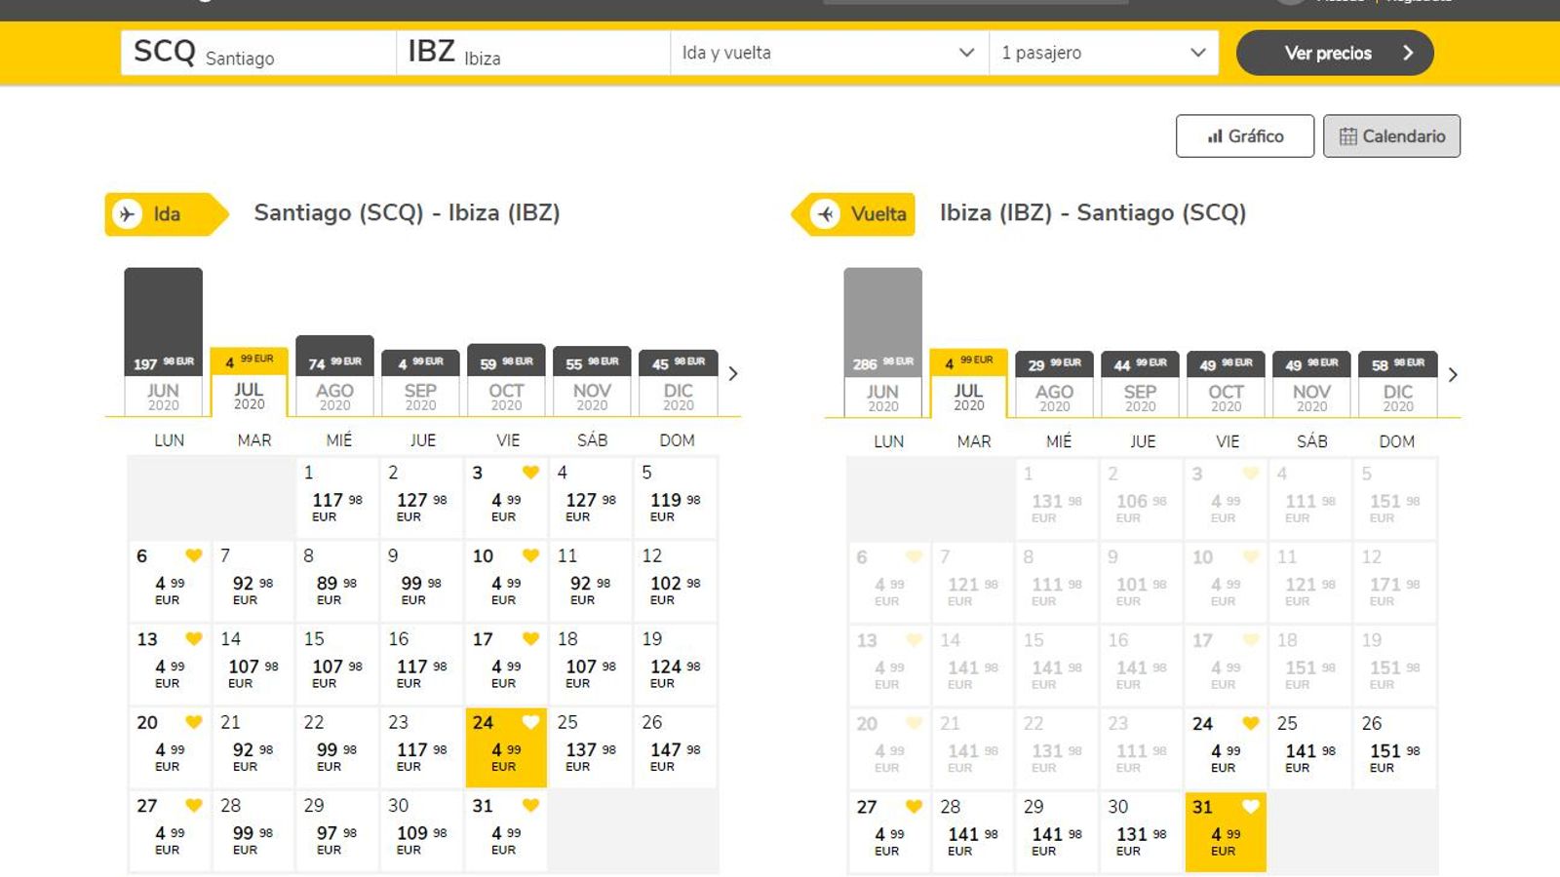Open the 1 pasajero passengers dropdown
Viewport: 1560px width, 877px height.
[1103, 53]
